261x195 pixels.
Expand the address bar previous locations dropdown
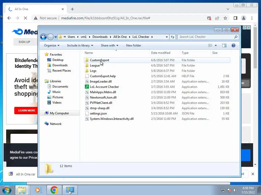click(x=167, y=37)
